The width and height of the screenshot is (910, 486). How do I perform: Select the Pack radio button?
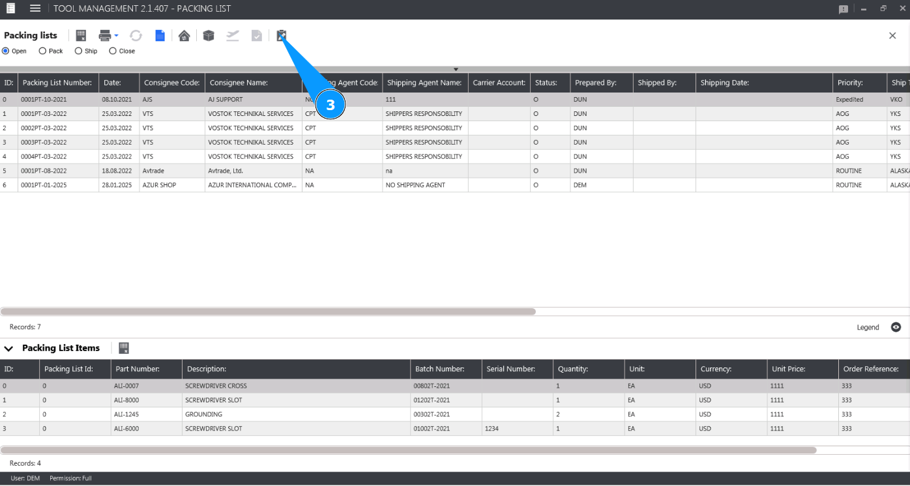[x=43, y=51]
